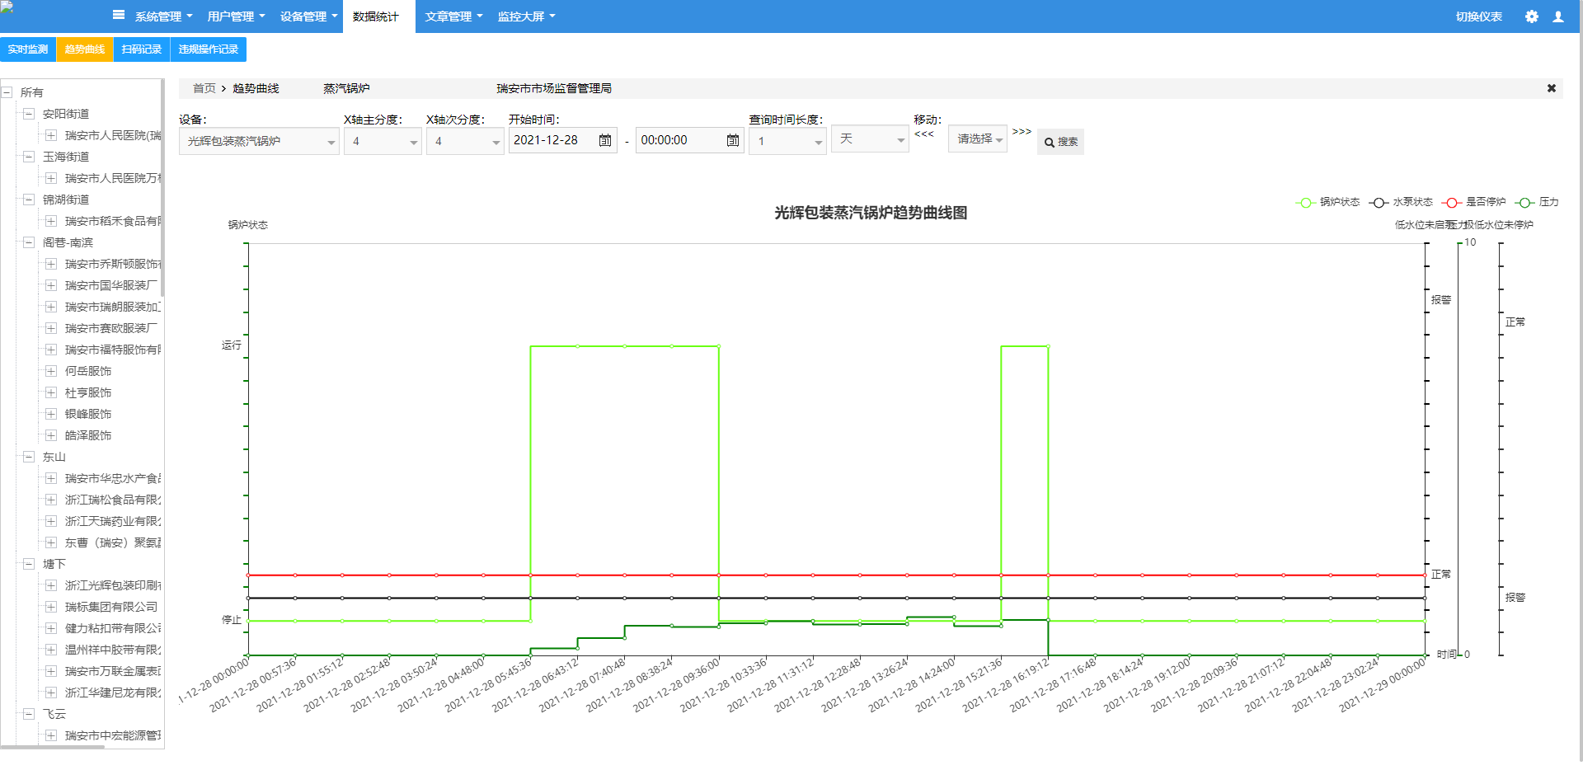Collapse the 飞云 tree node
The width and height of the screenshot is (1583, 770).
(29, 714)
